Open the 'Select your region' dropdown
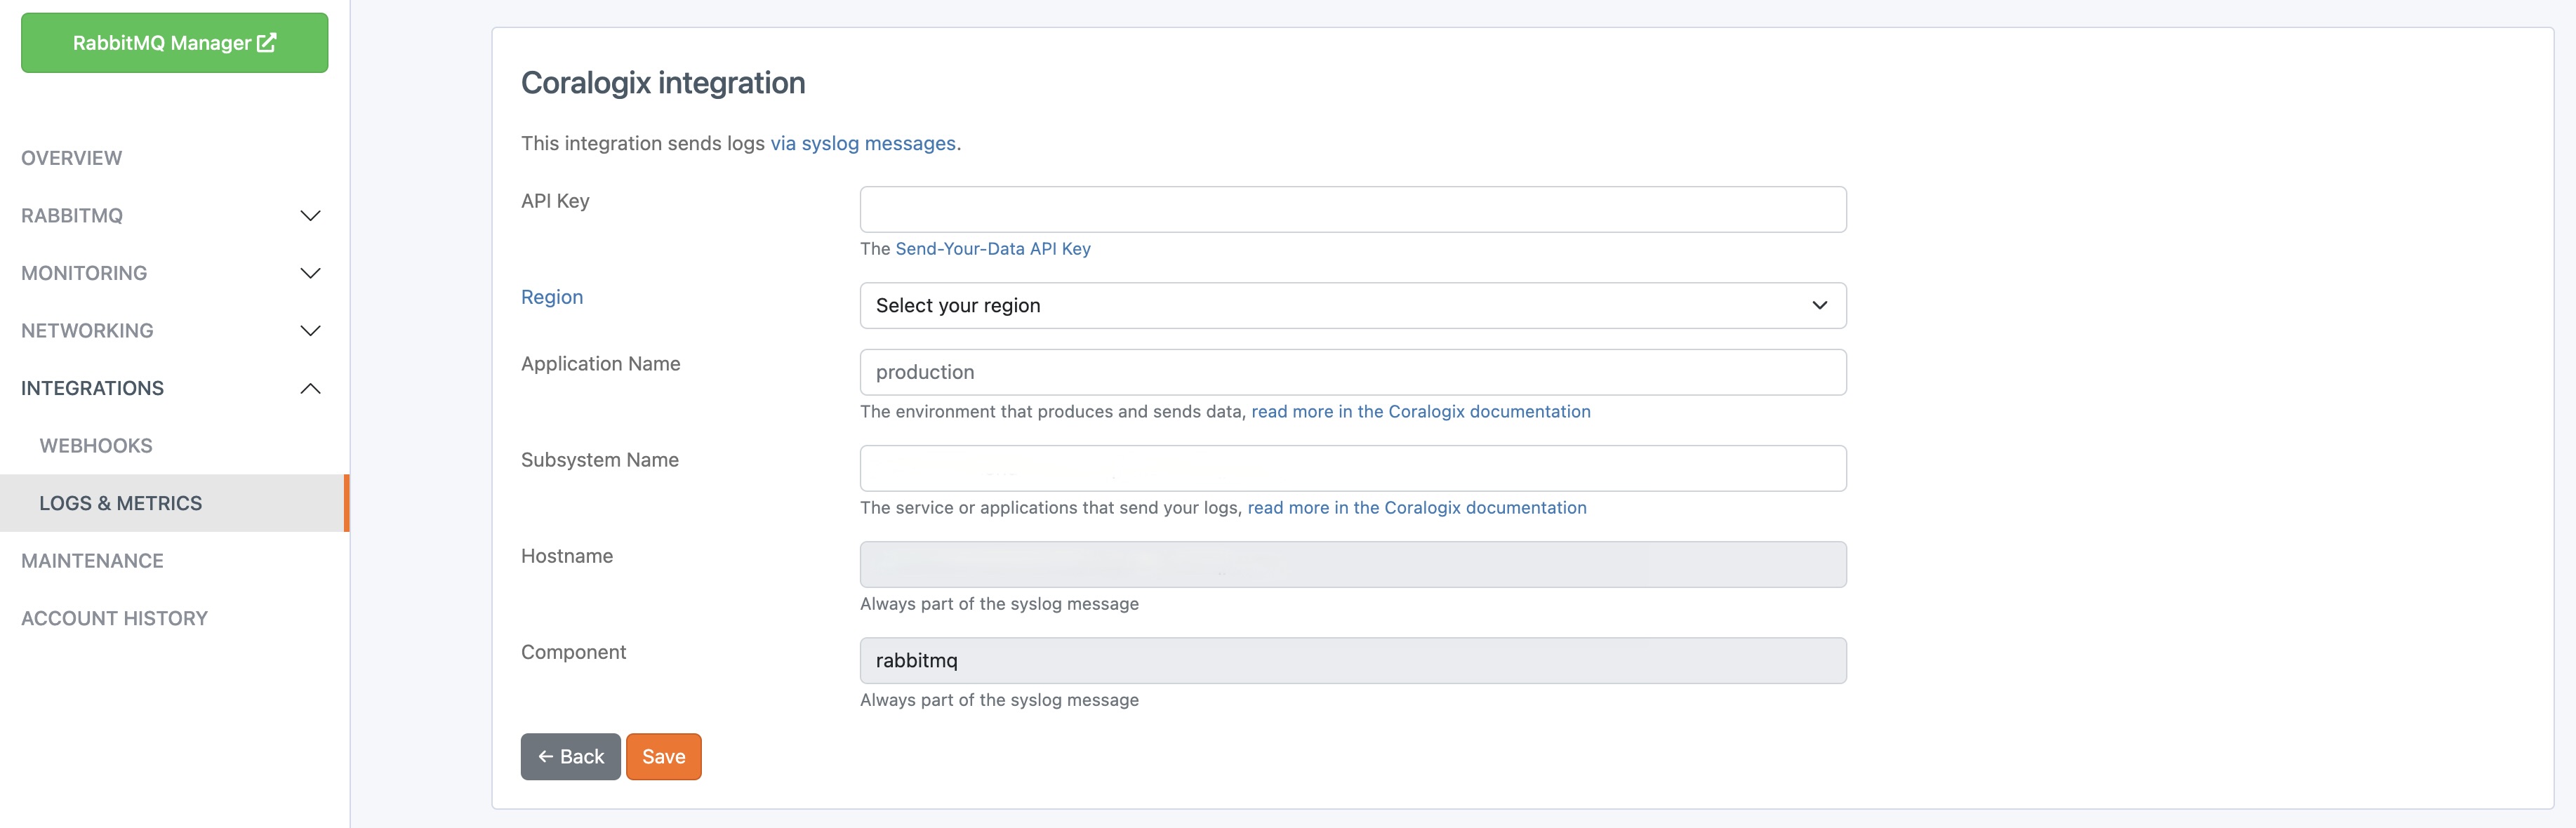Viewport: 2576px width, 828px height. click(x=1353, y=305)
